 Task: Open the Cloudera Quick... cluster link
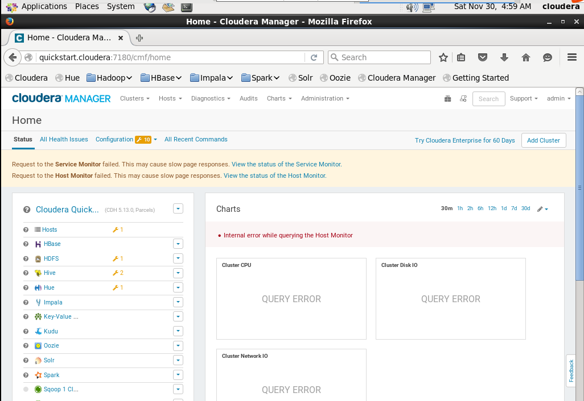click(67, 210)
